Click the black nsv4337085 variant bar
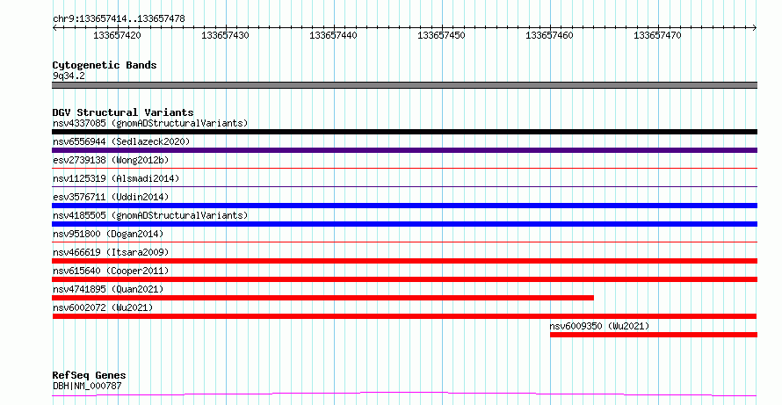Image resolution: width=782 pixels, height=405 pixels. point(404,132)
